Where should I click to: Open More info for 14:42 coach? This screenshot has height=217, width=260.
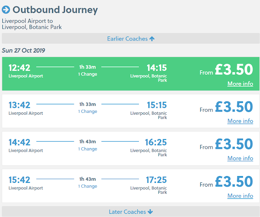240,158
